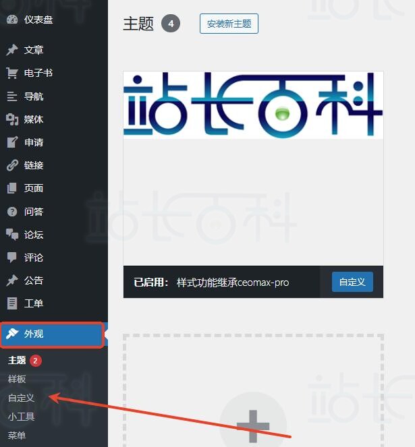Click the comment bubble icon for 评论
Image resolution: width=415 pixels, height=447 pixels.
pyautogui.click(x=12, y=258)
